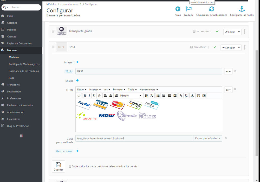
Task: Align text right in the editor
Action: [x=116, y=96]
